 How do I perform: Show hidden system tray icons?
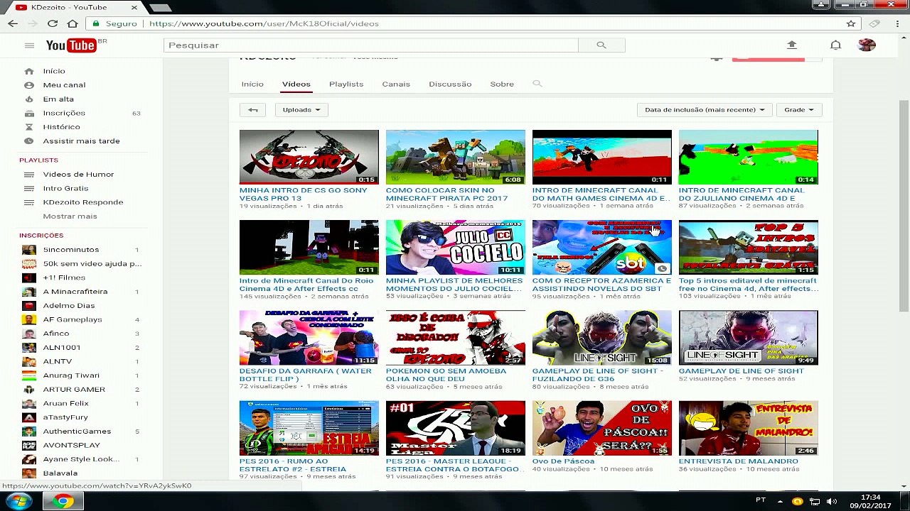point(780,501)
